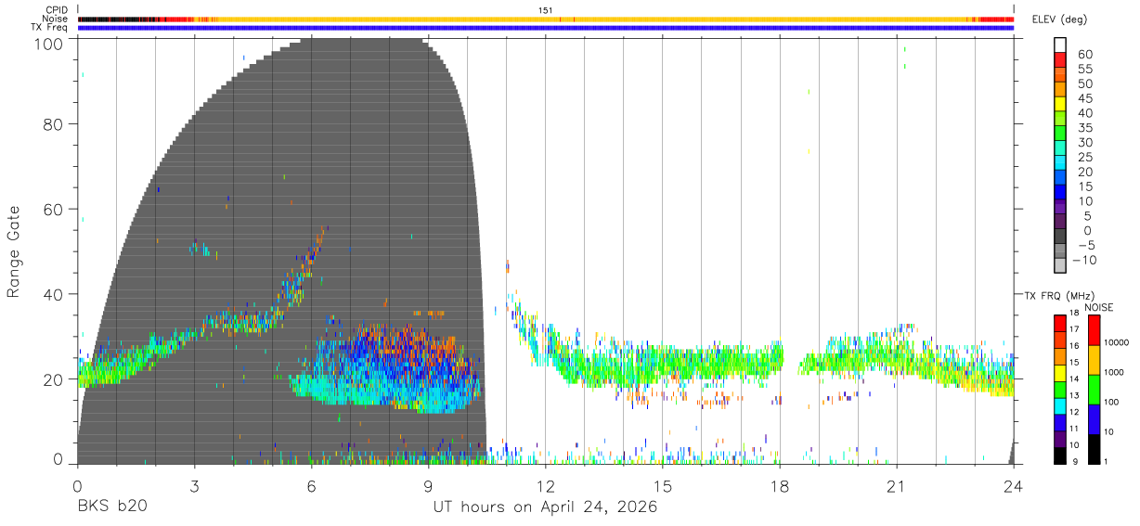The width and height of the screenshot is (1140, 526).
Task: Select the '21' tick on the UT hours axis
Action: [x=896, y=485]
